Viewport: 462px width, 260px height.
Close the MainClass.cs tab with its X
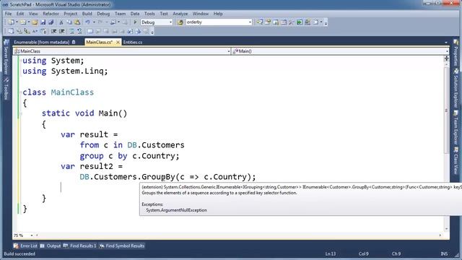pos(118,42)
